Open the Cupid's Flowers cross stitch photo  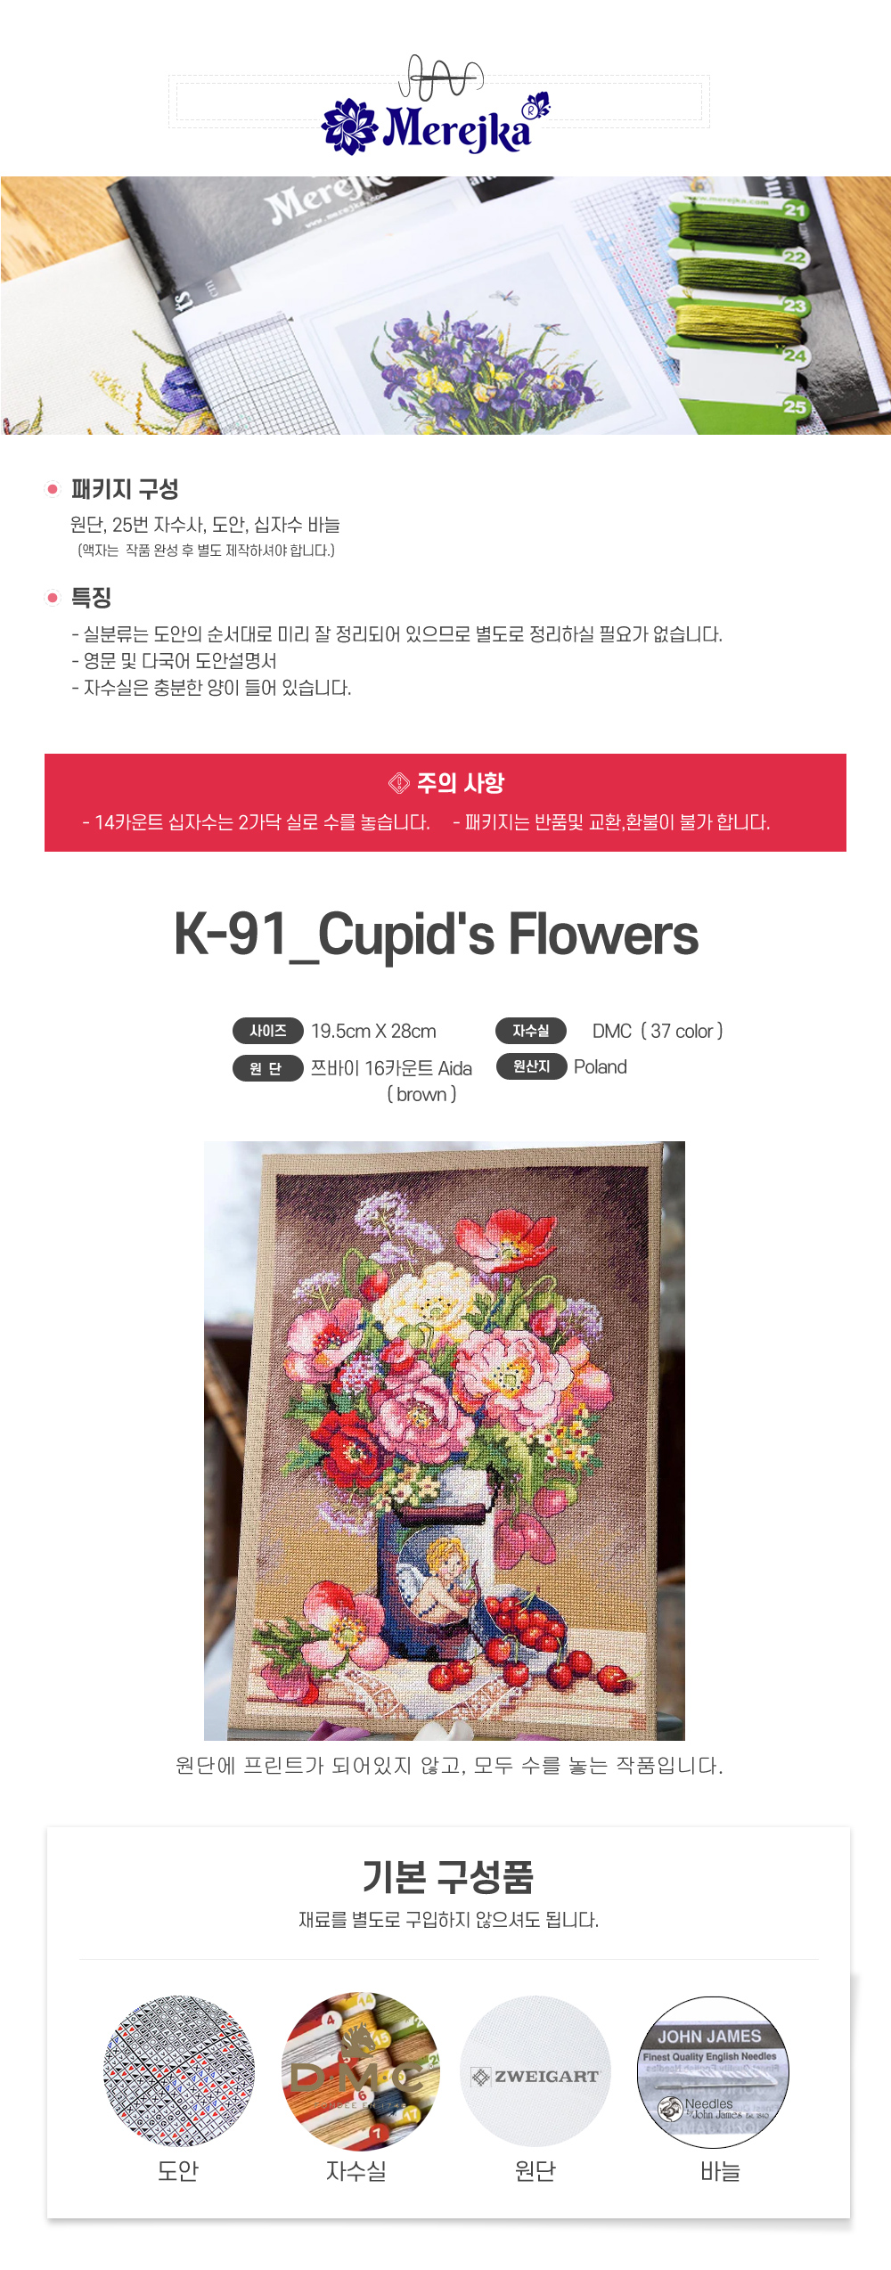pyautogui.click(x=445, y=1441)
